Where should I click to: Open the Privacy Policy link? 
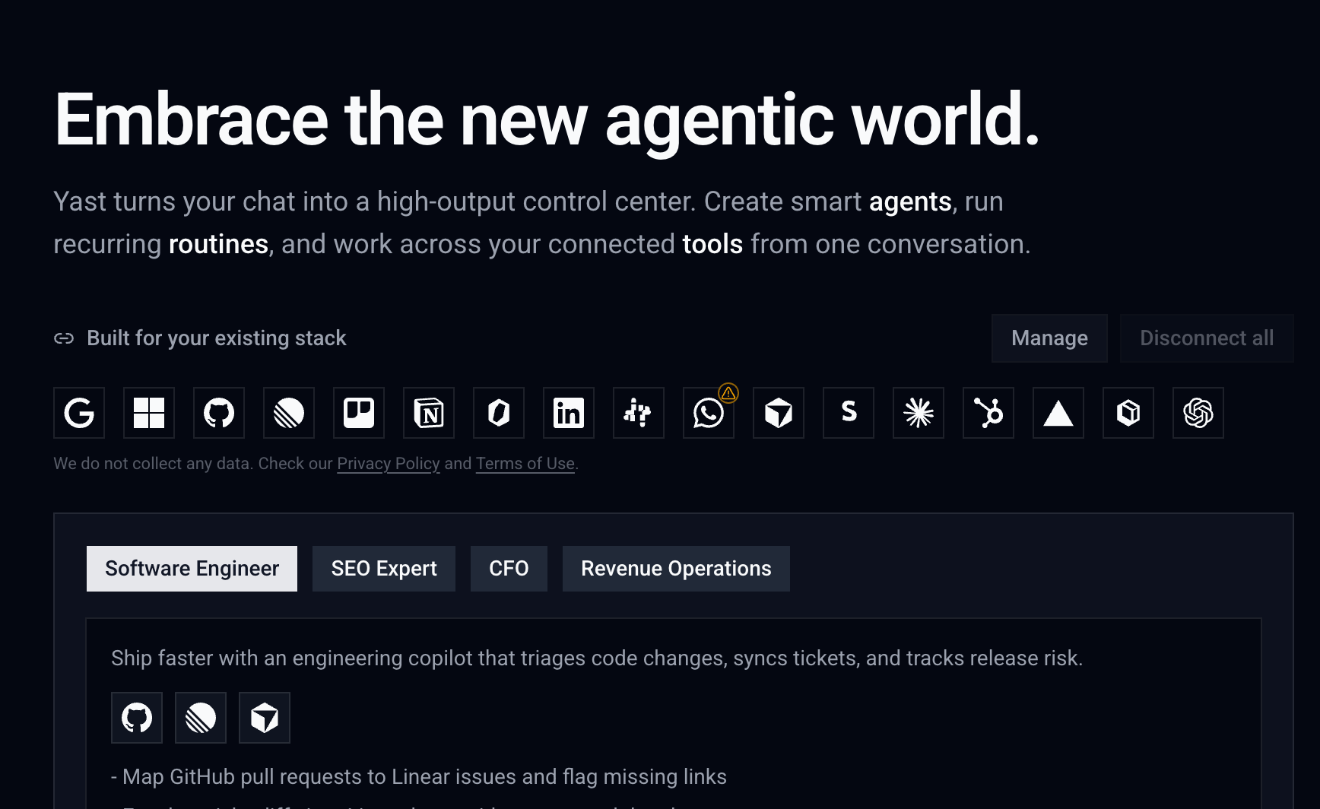click(x=389, y=464)
